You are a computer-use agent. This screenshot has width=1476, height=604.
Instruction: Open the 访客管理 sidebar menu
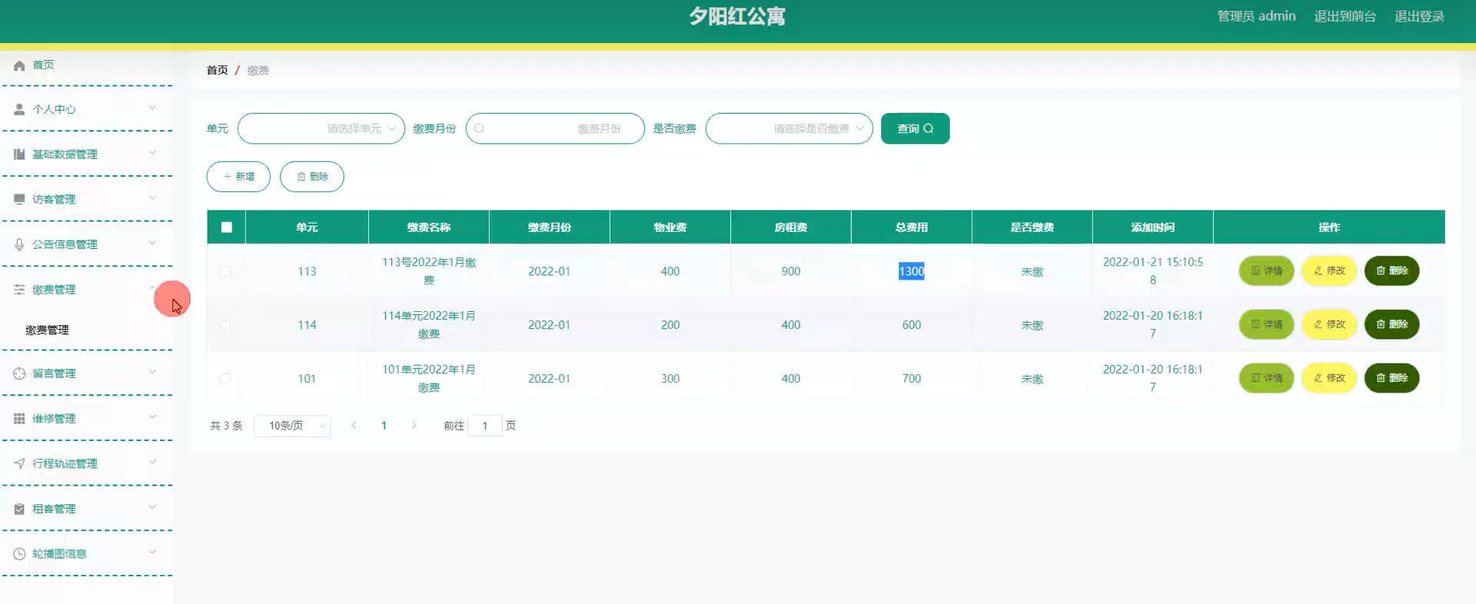click(x=87, y=199)
